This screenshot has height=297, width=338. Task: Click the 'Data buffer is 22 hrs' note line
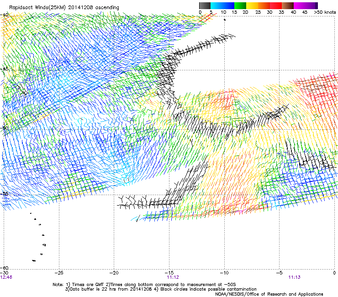pyautogui.click(x=161, y=289)
